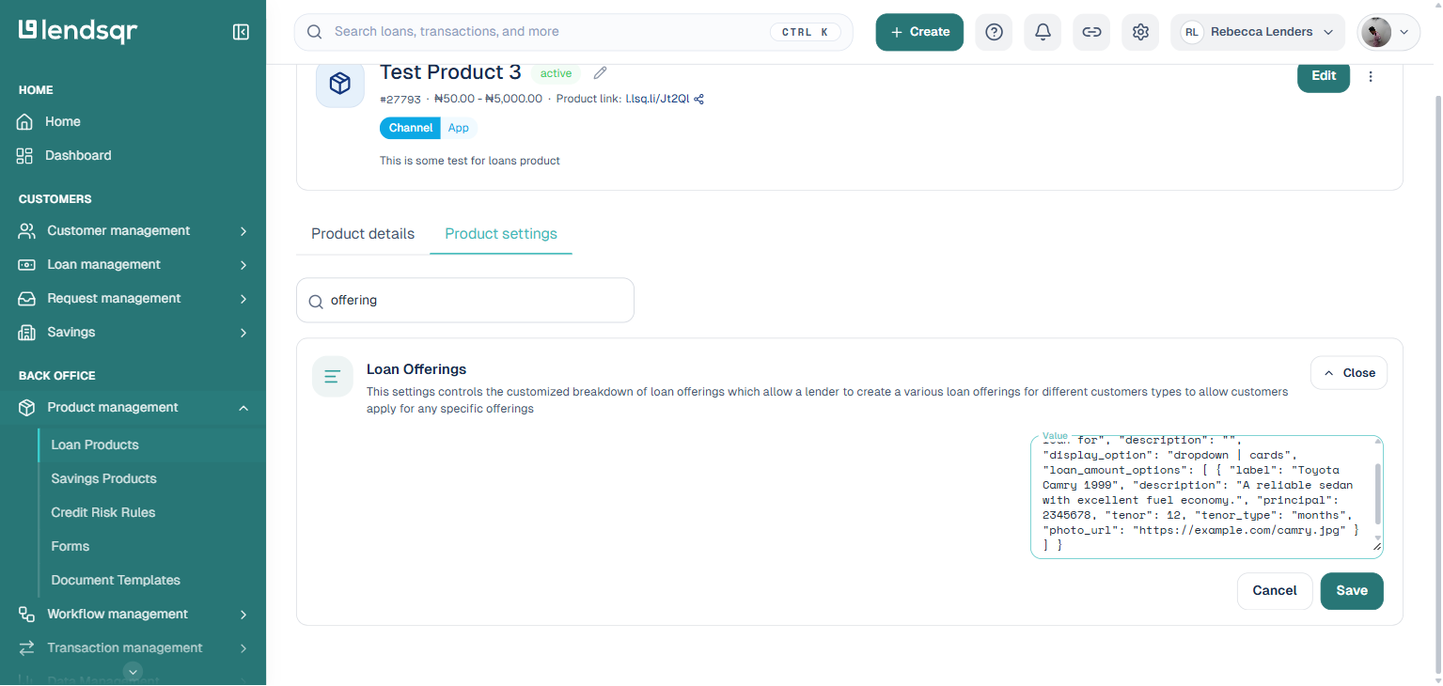This screenshot has width=1443, height=686.
Task: Expand Request management menu
Action: pos(133,298)
